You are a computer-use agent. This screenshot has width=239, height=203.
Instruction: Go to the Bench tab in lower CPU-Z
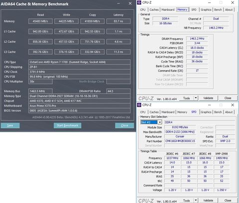pyautogui.click(x=218, y=112)
